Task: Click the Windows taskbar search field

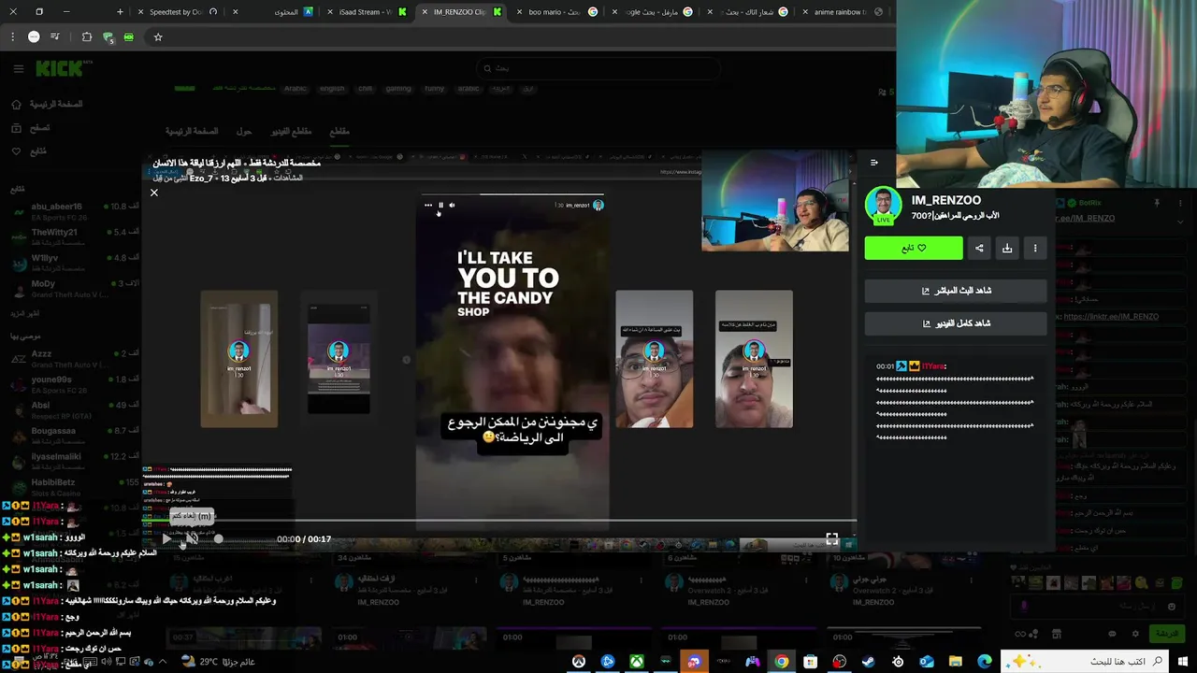Action: point(1085,662)
